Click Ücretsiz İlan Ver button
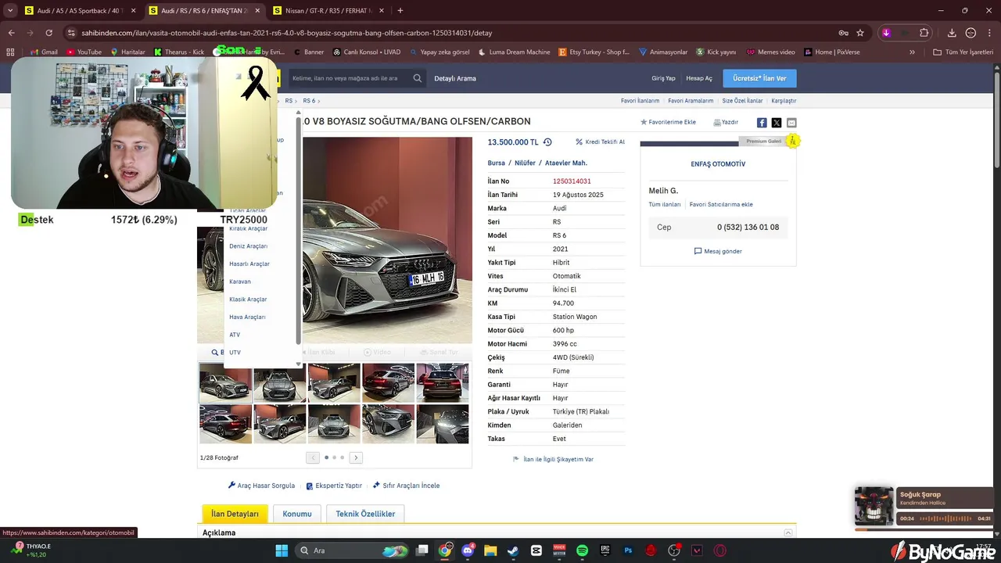Viewport: 1001px width, 563px height. [759, 78]
